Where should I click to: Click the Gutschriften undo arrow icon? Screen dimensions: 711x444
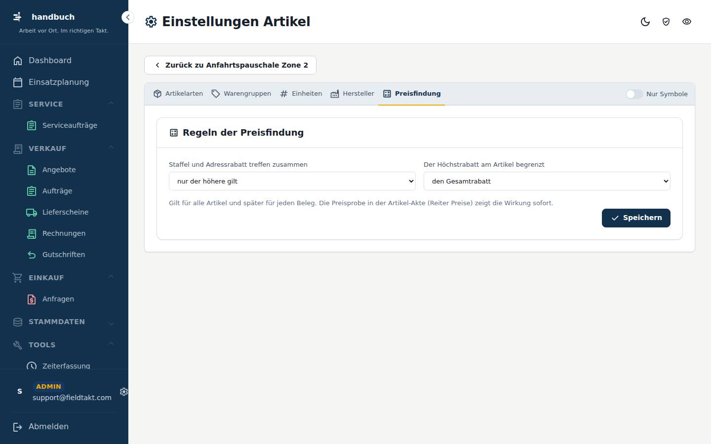[x=32, y=255]
